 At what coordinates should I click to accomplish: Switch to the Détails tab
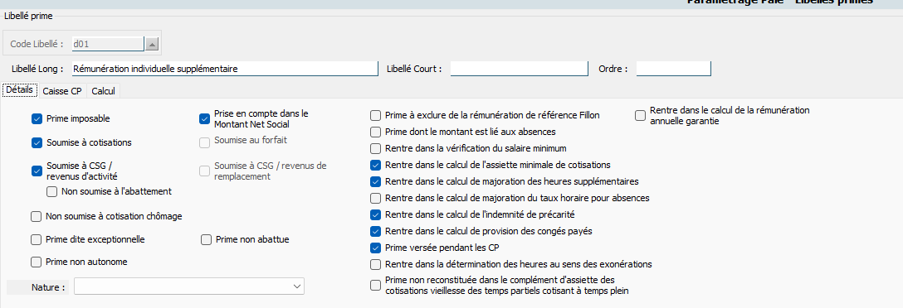(20, 90)
